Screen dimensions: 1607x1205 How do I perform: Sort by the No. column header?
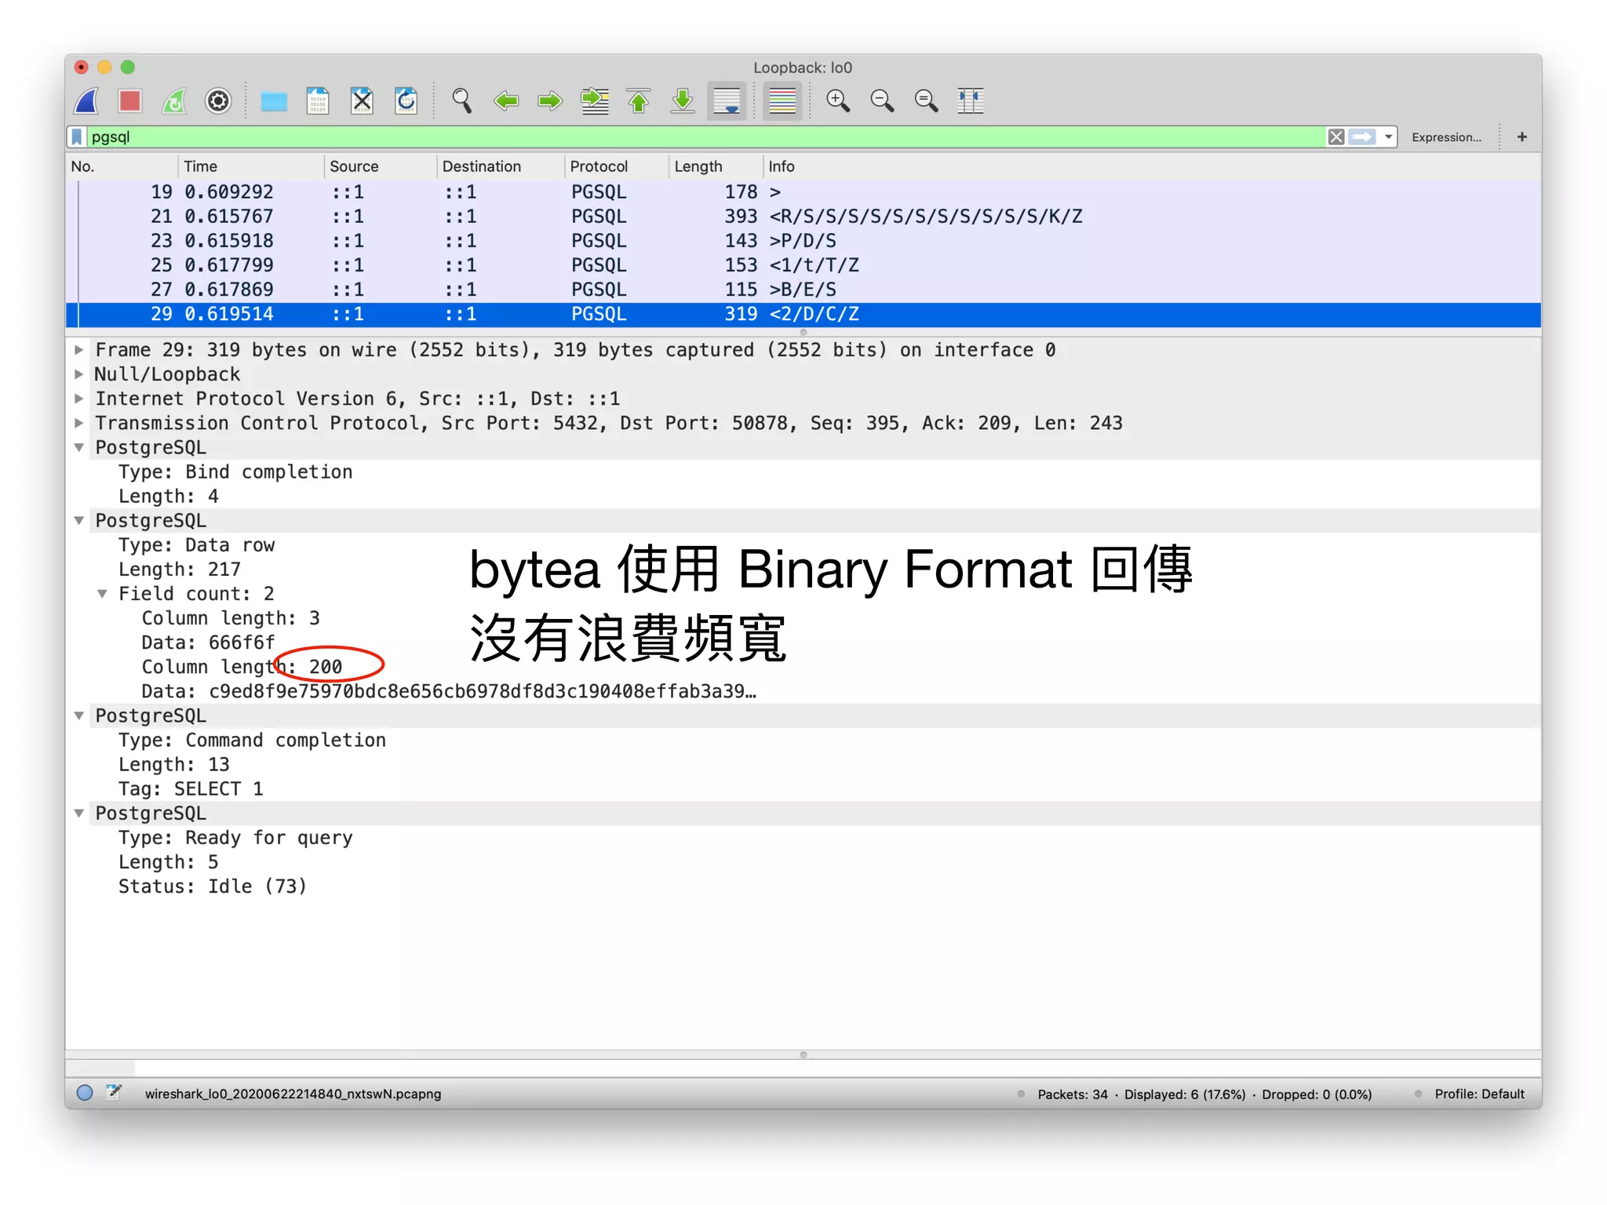[122, 166]
